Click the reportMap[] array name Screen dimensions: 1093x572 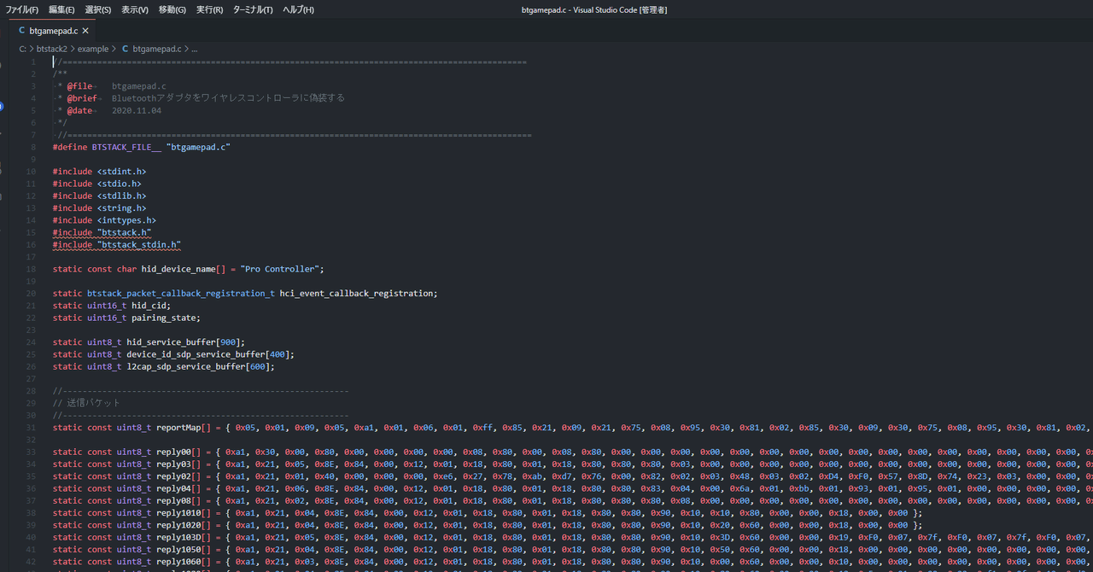coord(185,428)
